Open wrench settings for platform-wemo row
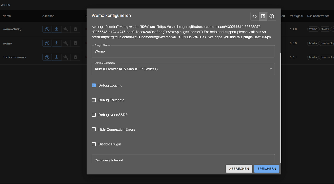The width and height of the screenshot is (334, 184). coord(66,57)
